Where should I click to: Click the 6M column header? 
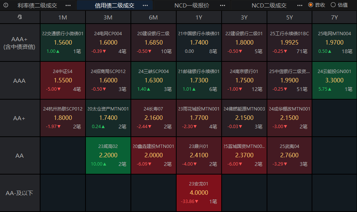153,17
